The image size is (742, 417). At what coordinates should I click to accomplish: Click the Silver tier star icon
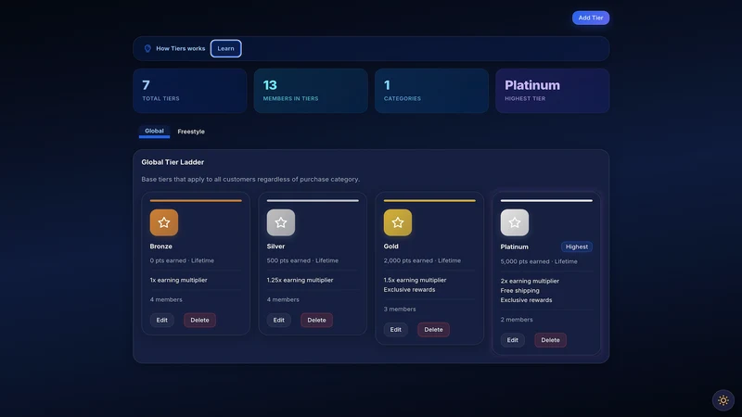[x=281, y=222]
